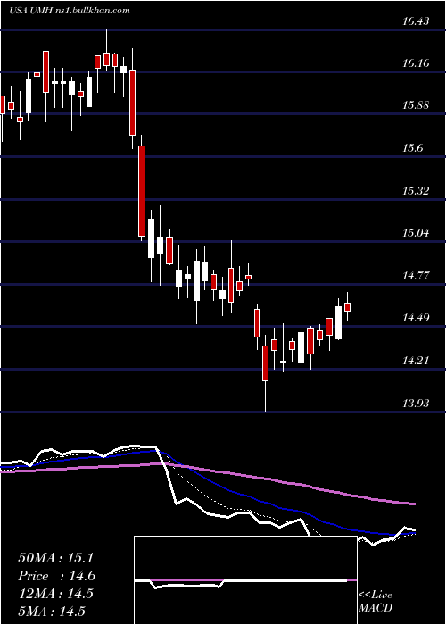Viewport: 446px width, 625px height.
Task: Click the 'USA UMH ns1.bullkhan.com' header text
Action: 70,11
